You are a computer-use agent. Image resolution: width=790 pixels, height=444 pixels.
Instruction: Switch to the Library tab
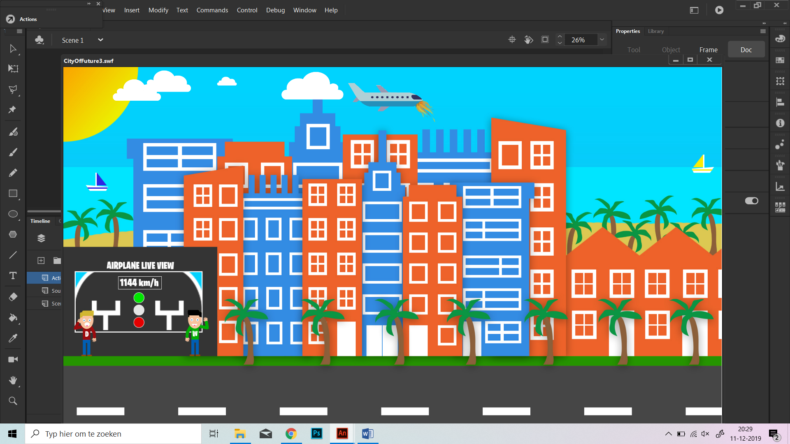coord(655,31)
